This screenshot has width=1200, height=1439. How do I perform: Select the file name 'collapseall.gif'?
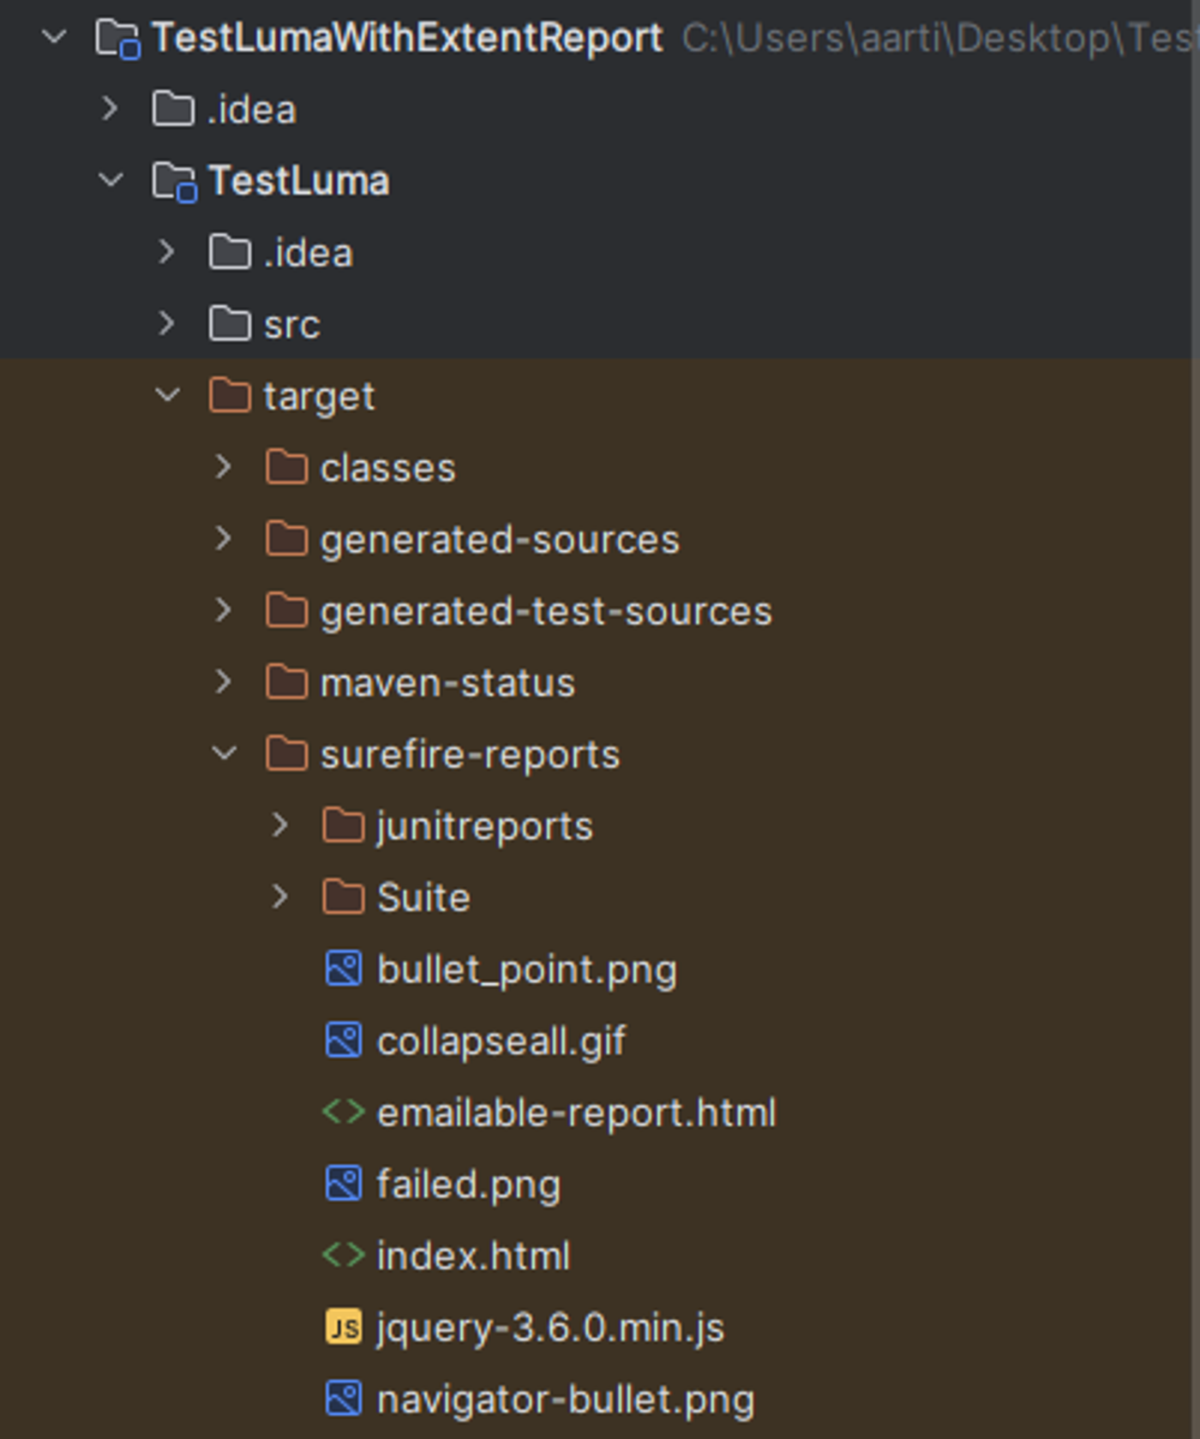(x=501, y=1043)
